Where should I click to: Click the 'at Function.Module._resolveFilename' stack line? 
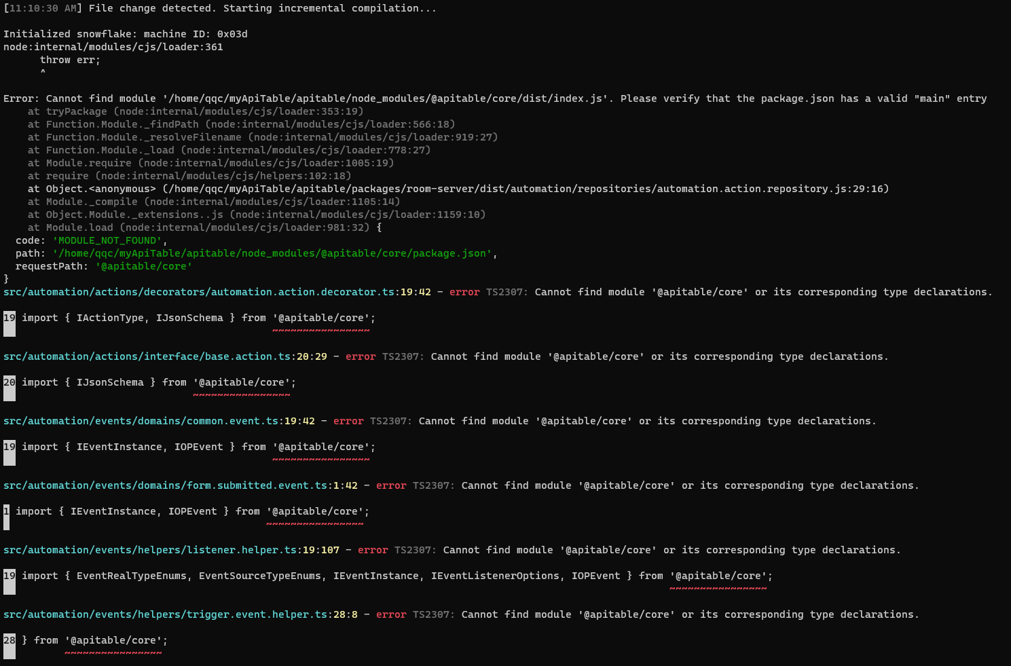(263, 137)
